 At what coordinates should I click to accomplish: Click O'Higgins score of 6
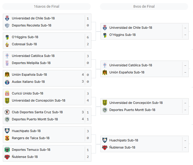88,37
